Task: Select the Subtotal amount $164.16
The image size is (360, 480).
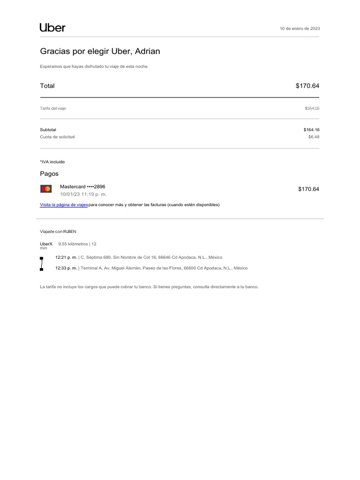Action: pos(311,129)
